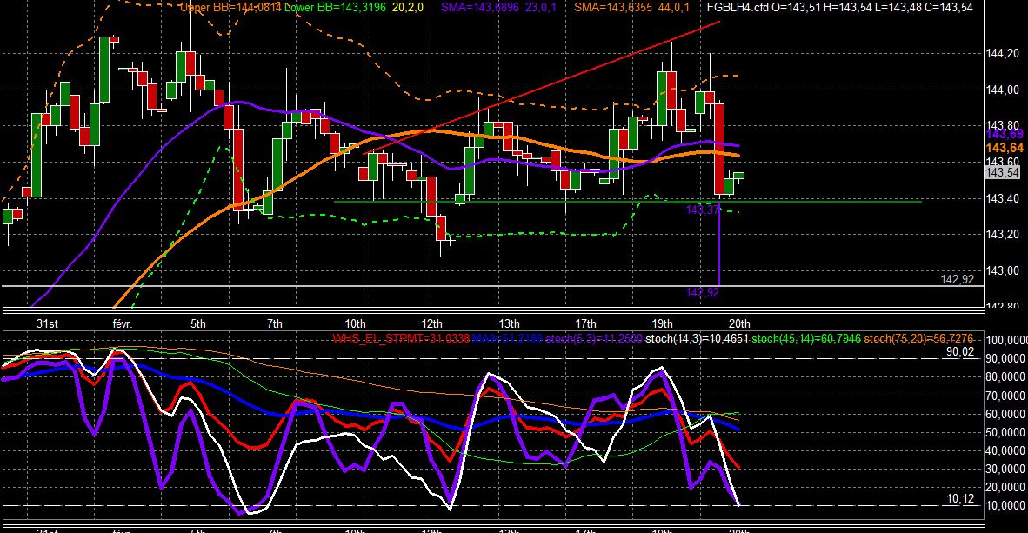Click the 80,0000 oscillator scale label

click(x=1005, y=377)
